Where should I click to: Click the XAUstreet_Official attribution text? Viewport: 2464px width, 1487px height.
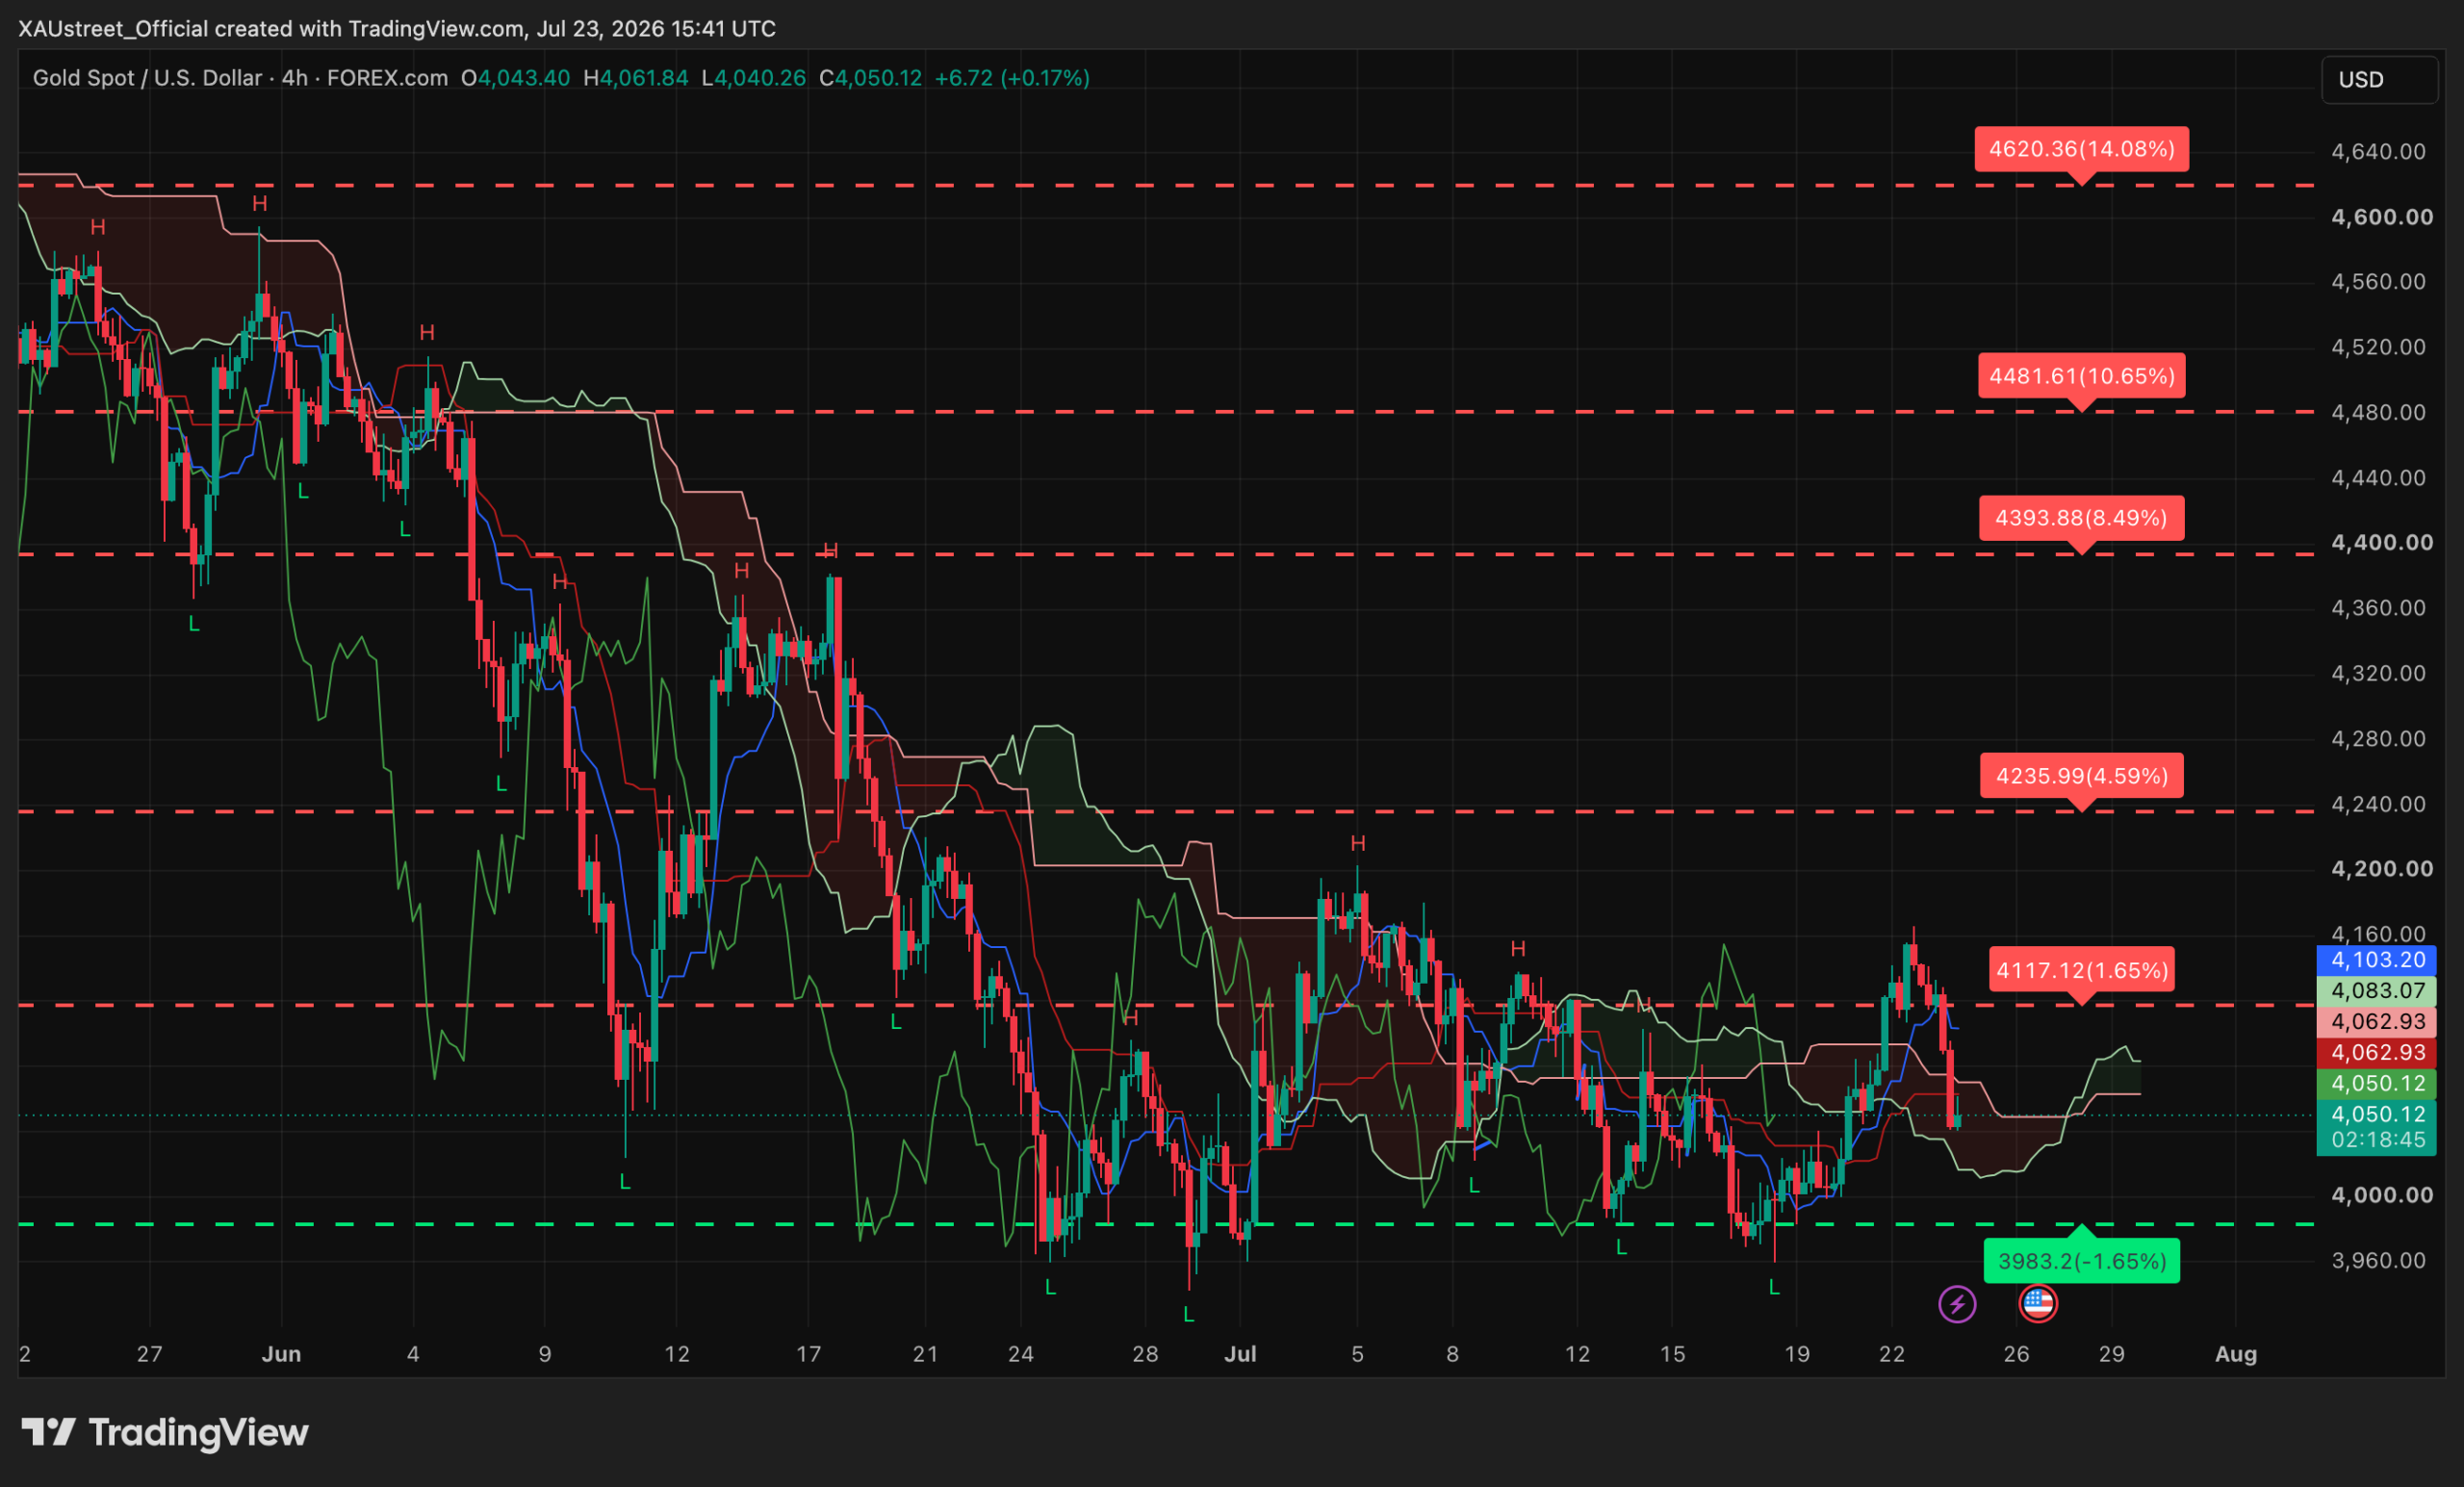(114, 29)
